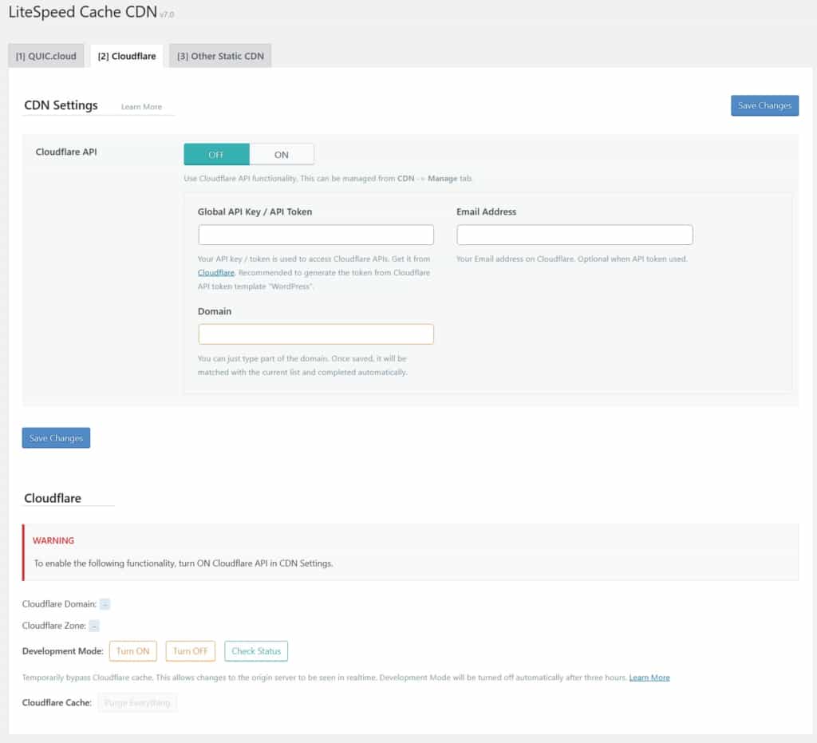Open Learn More beside CDN Settings
Image resolution: width=817 pixels, height=743 pixels.
pyautogui.click(x=143, y=106)
